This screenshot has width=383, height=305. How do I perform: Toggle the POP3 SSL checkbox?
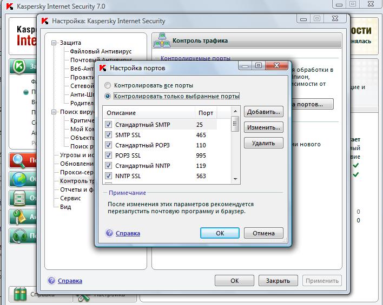pyautogui.click(x=108, y=155)
